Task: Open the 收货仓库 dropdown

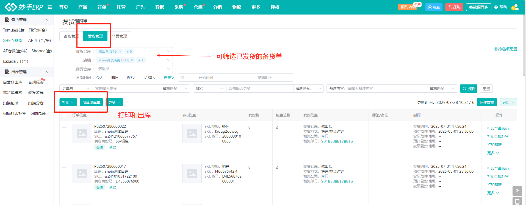Action: 134,51
